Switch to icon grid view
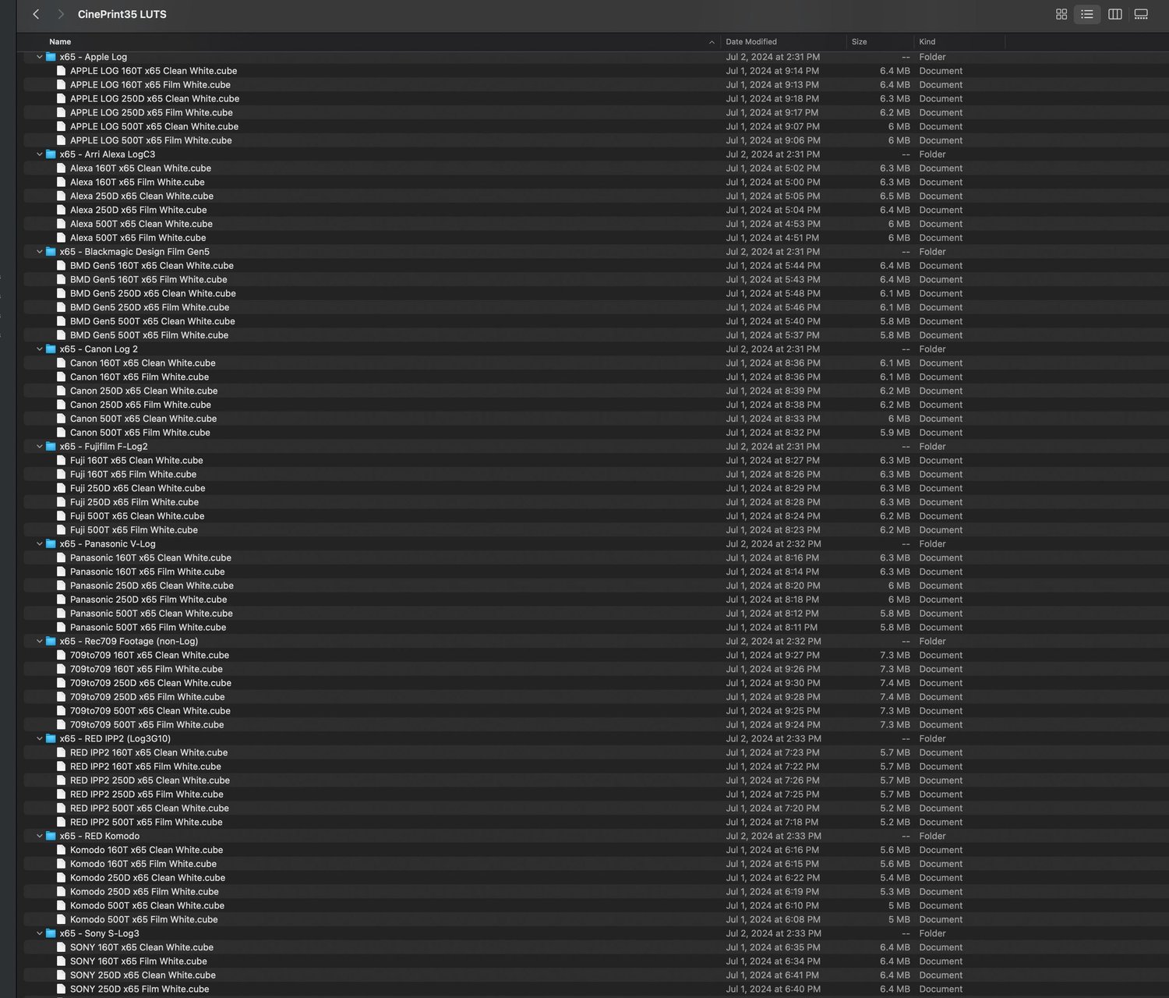Image resolution: width=1169 pixels, height=998 pixels. [x=1061, y=14]
